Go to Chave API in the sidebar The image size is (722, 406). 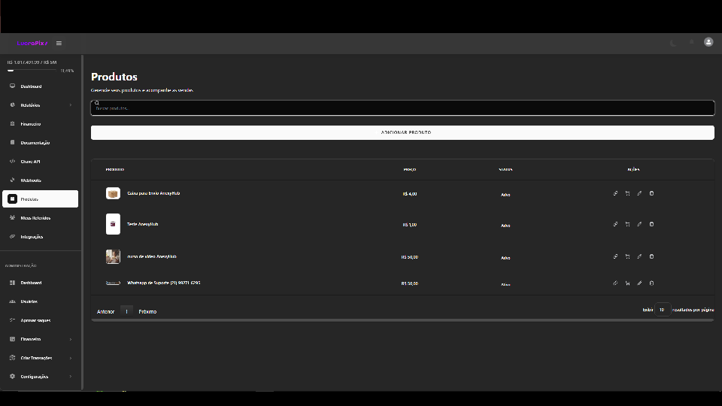pyautogui.click(x=31, y=162)
